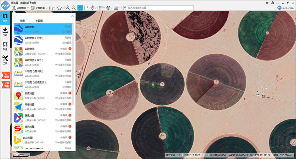Open the 下载 download sidebar panel

coord(5,32)
